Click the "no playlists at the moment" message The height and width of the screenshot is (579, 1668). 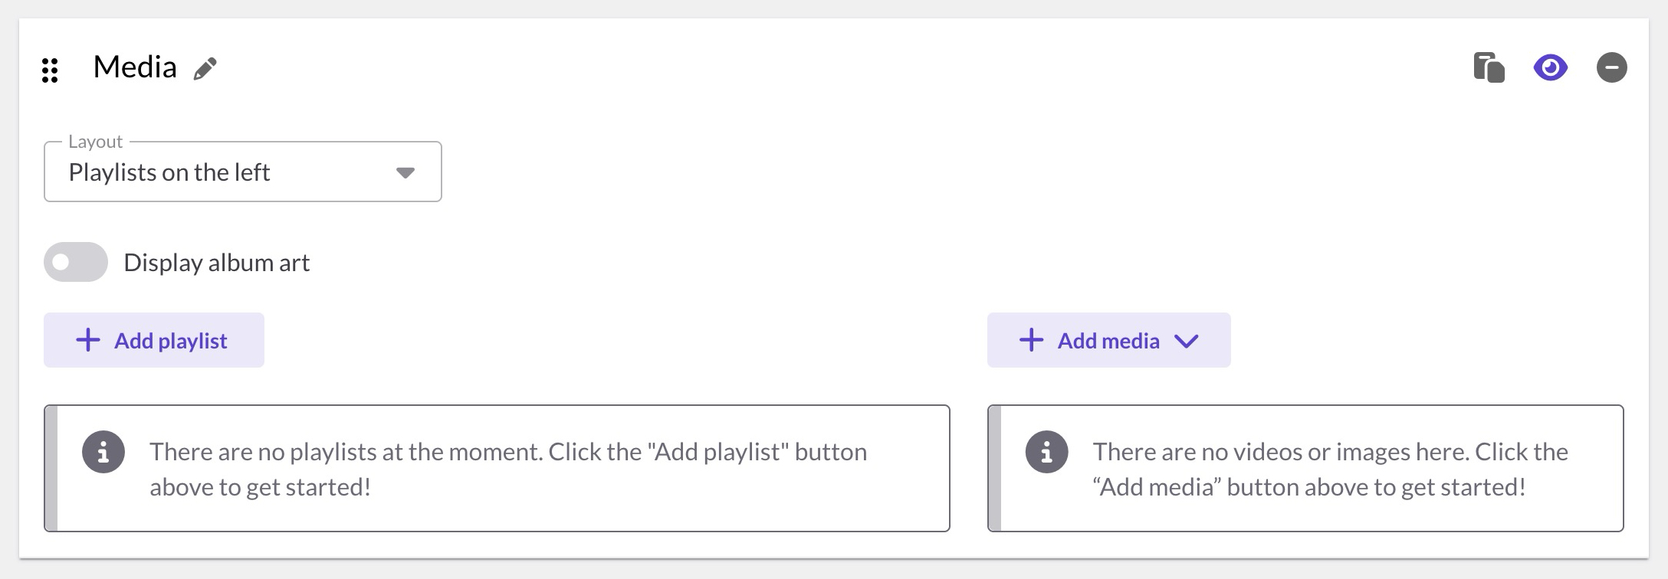point(507,469)
